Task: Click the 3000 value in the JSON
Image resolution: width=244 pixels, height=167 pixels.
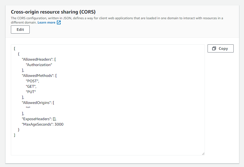Action: [x=59, y=124]
